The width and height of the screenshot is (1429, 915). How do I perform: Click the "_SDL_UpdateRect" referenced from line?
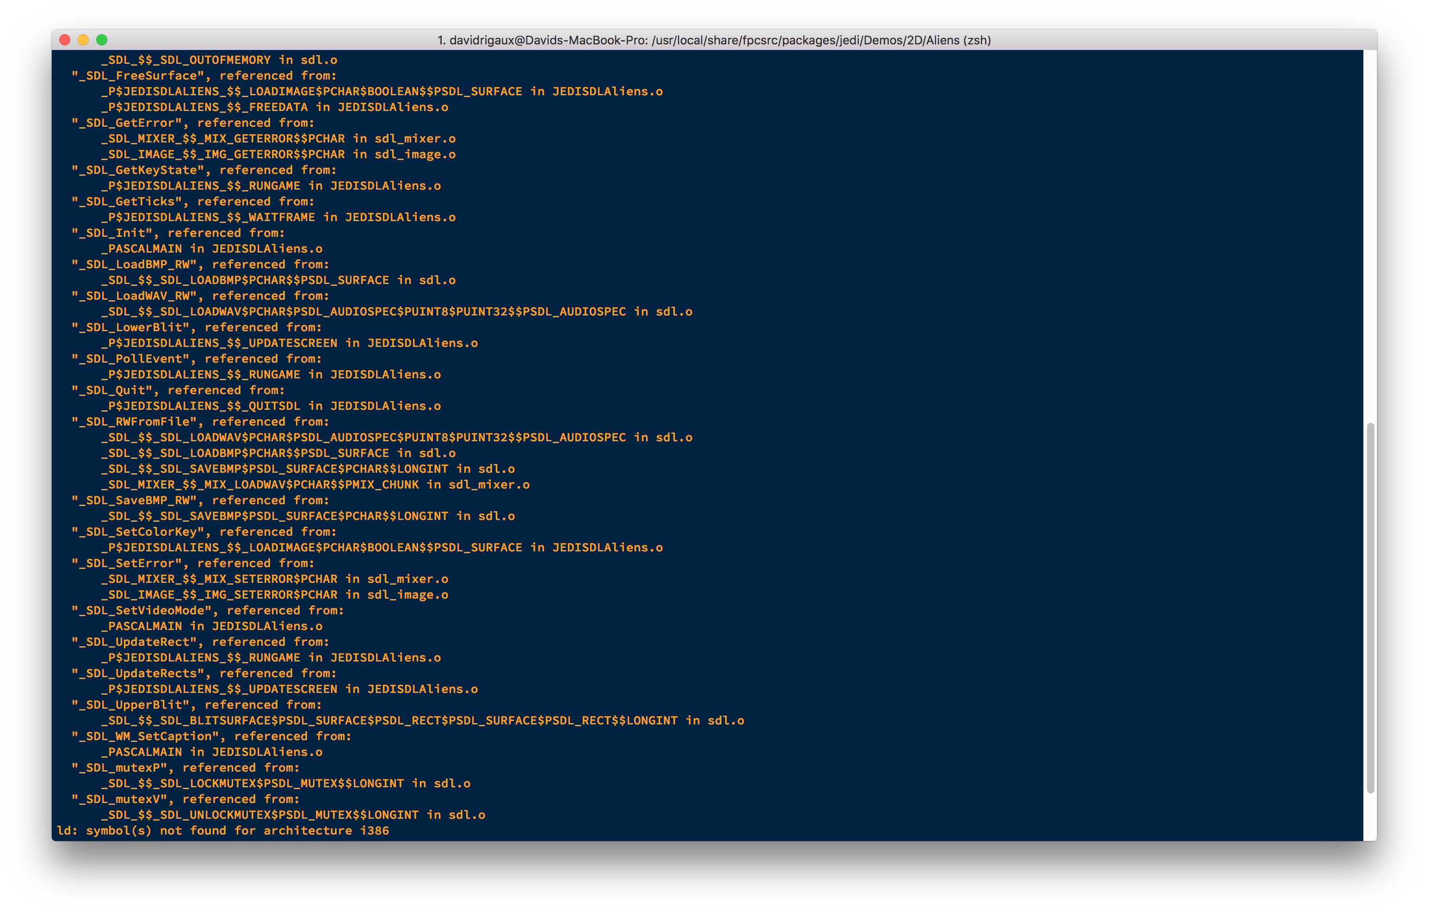(x=201, y=642)
